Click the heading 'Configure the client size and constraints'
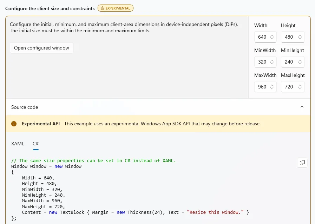This screenshot has width=315, height=224. pos(50,8)
